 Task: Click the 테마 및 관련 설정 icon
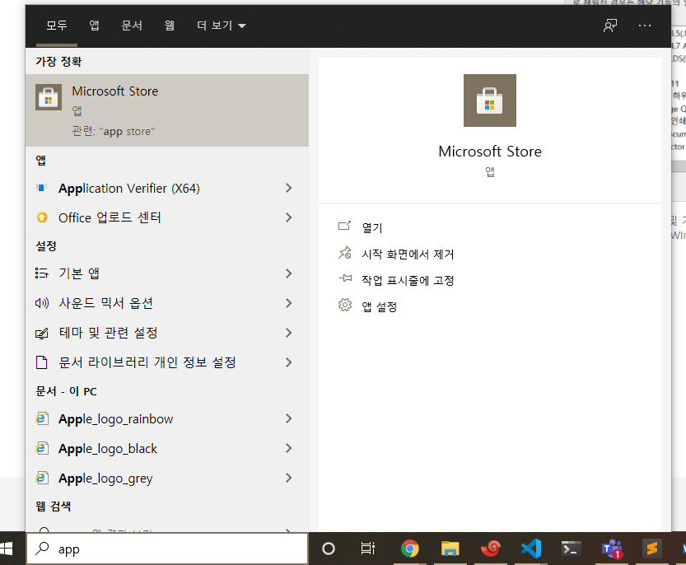coord(41,334)
